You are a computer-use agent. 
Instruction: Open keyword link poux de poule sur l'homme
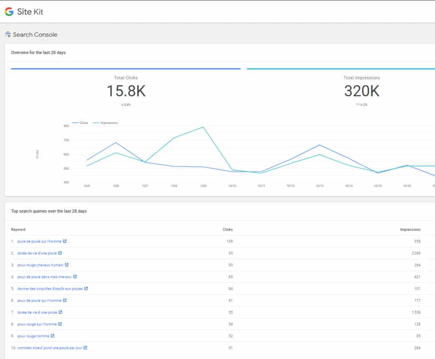(x=40, y=301)
